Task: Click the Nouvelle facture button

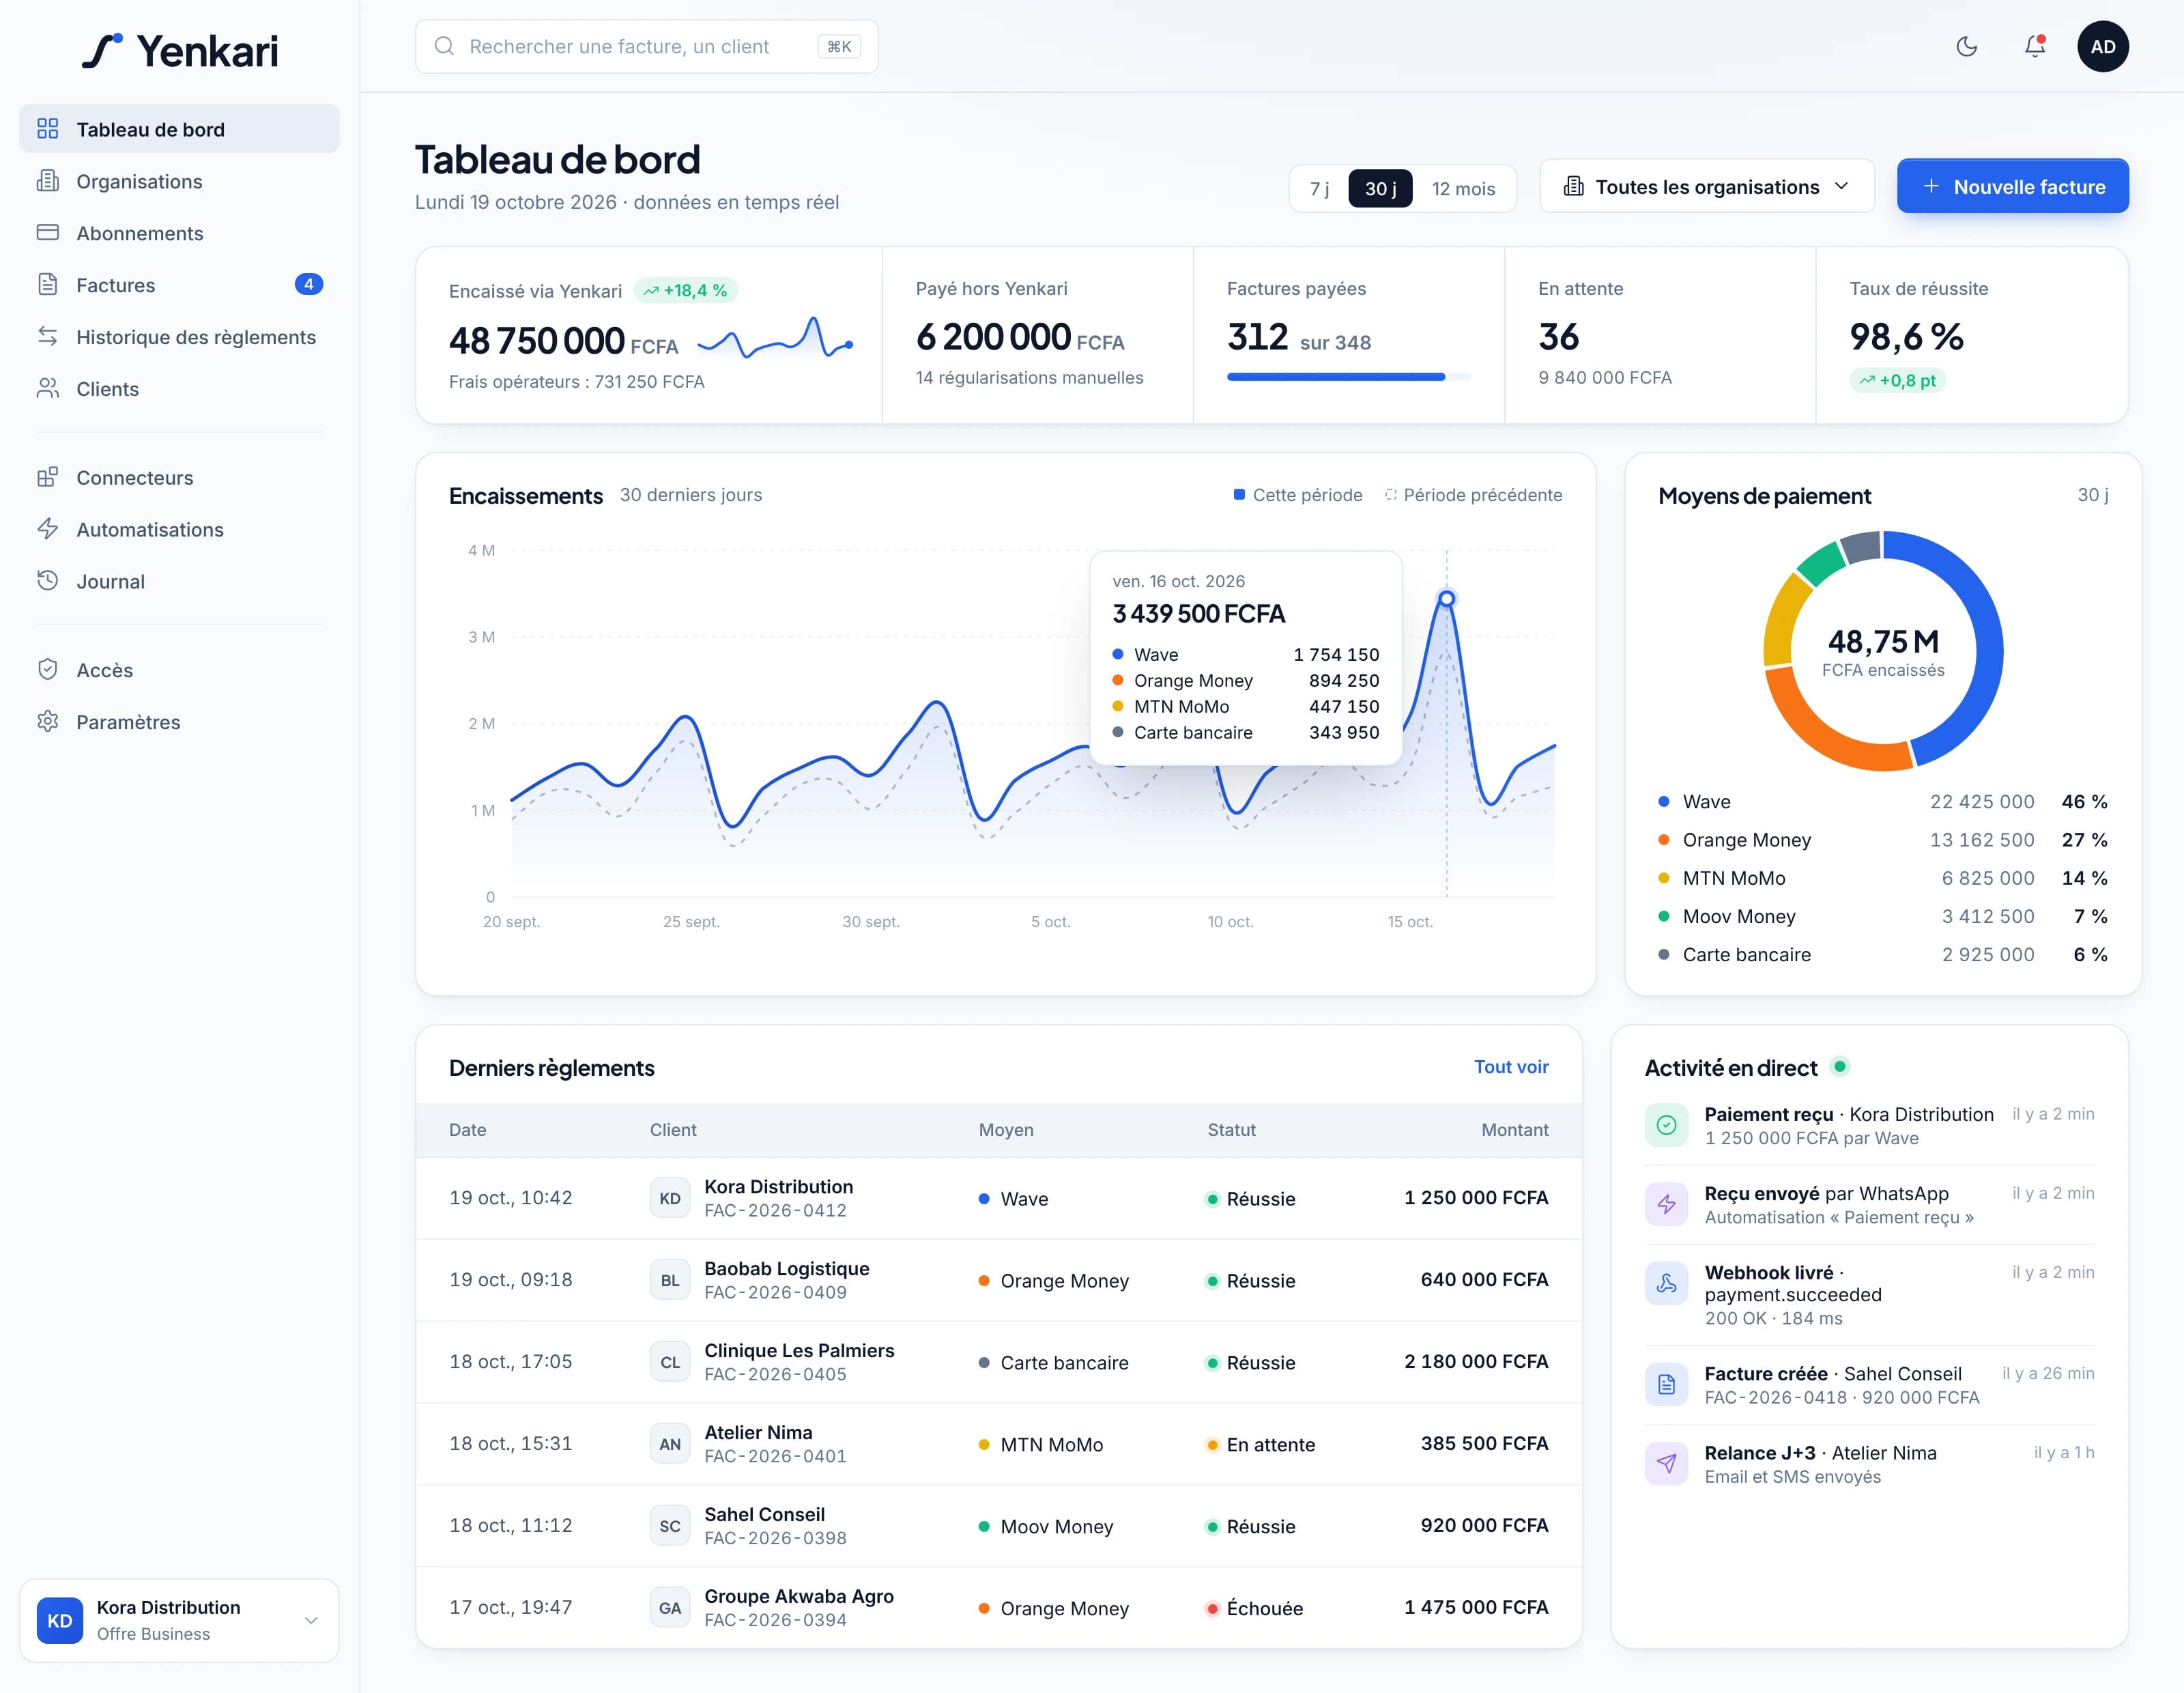Action: pos(2012,187)
